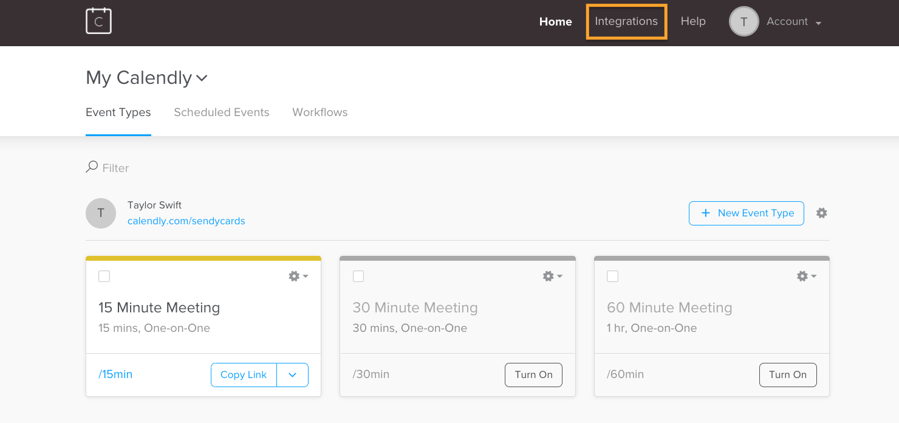Viewport: 899px width, 423px height.
Task: Click the Filter magnifying glass icon
Action: (x=92, y=167)
